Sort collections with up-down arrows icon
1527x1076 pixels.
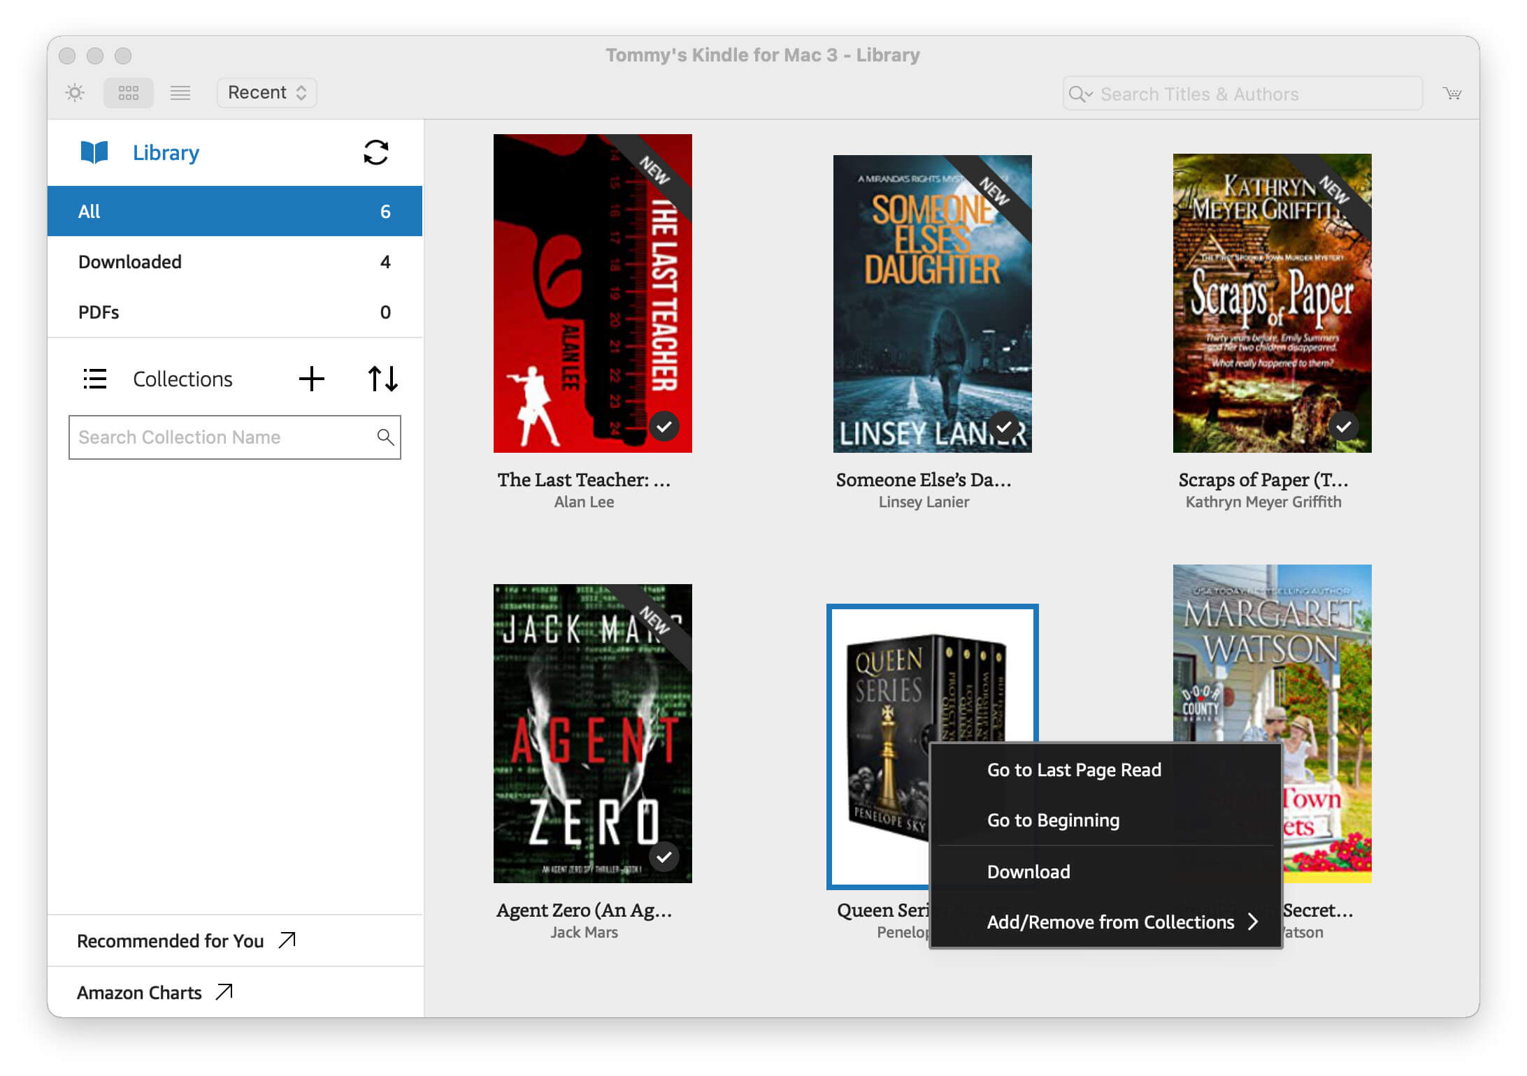(x=383, y=379)
